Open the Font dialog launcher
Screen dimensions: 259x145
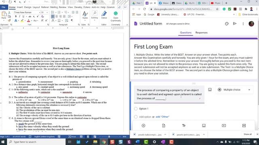(x=48, y=25)
